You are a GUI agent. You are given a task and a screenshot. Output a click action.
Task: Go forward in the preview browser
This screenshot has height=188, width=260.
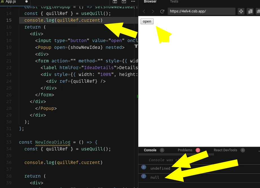pyautogui.click(x=153, y=11)
